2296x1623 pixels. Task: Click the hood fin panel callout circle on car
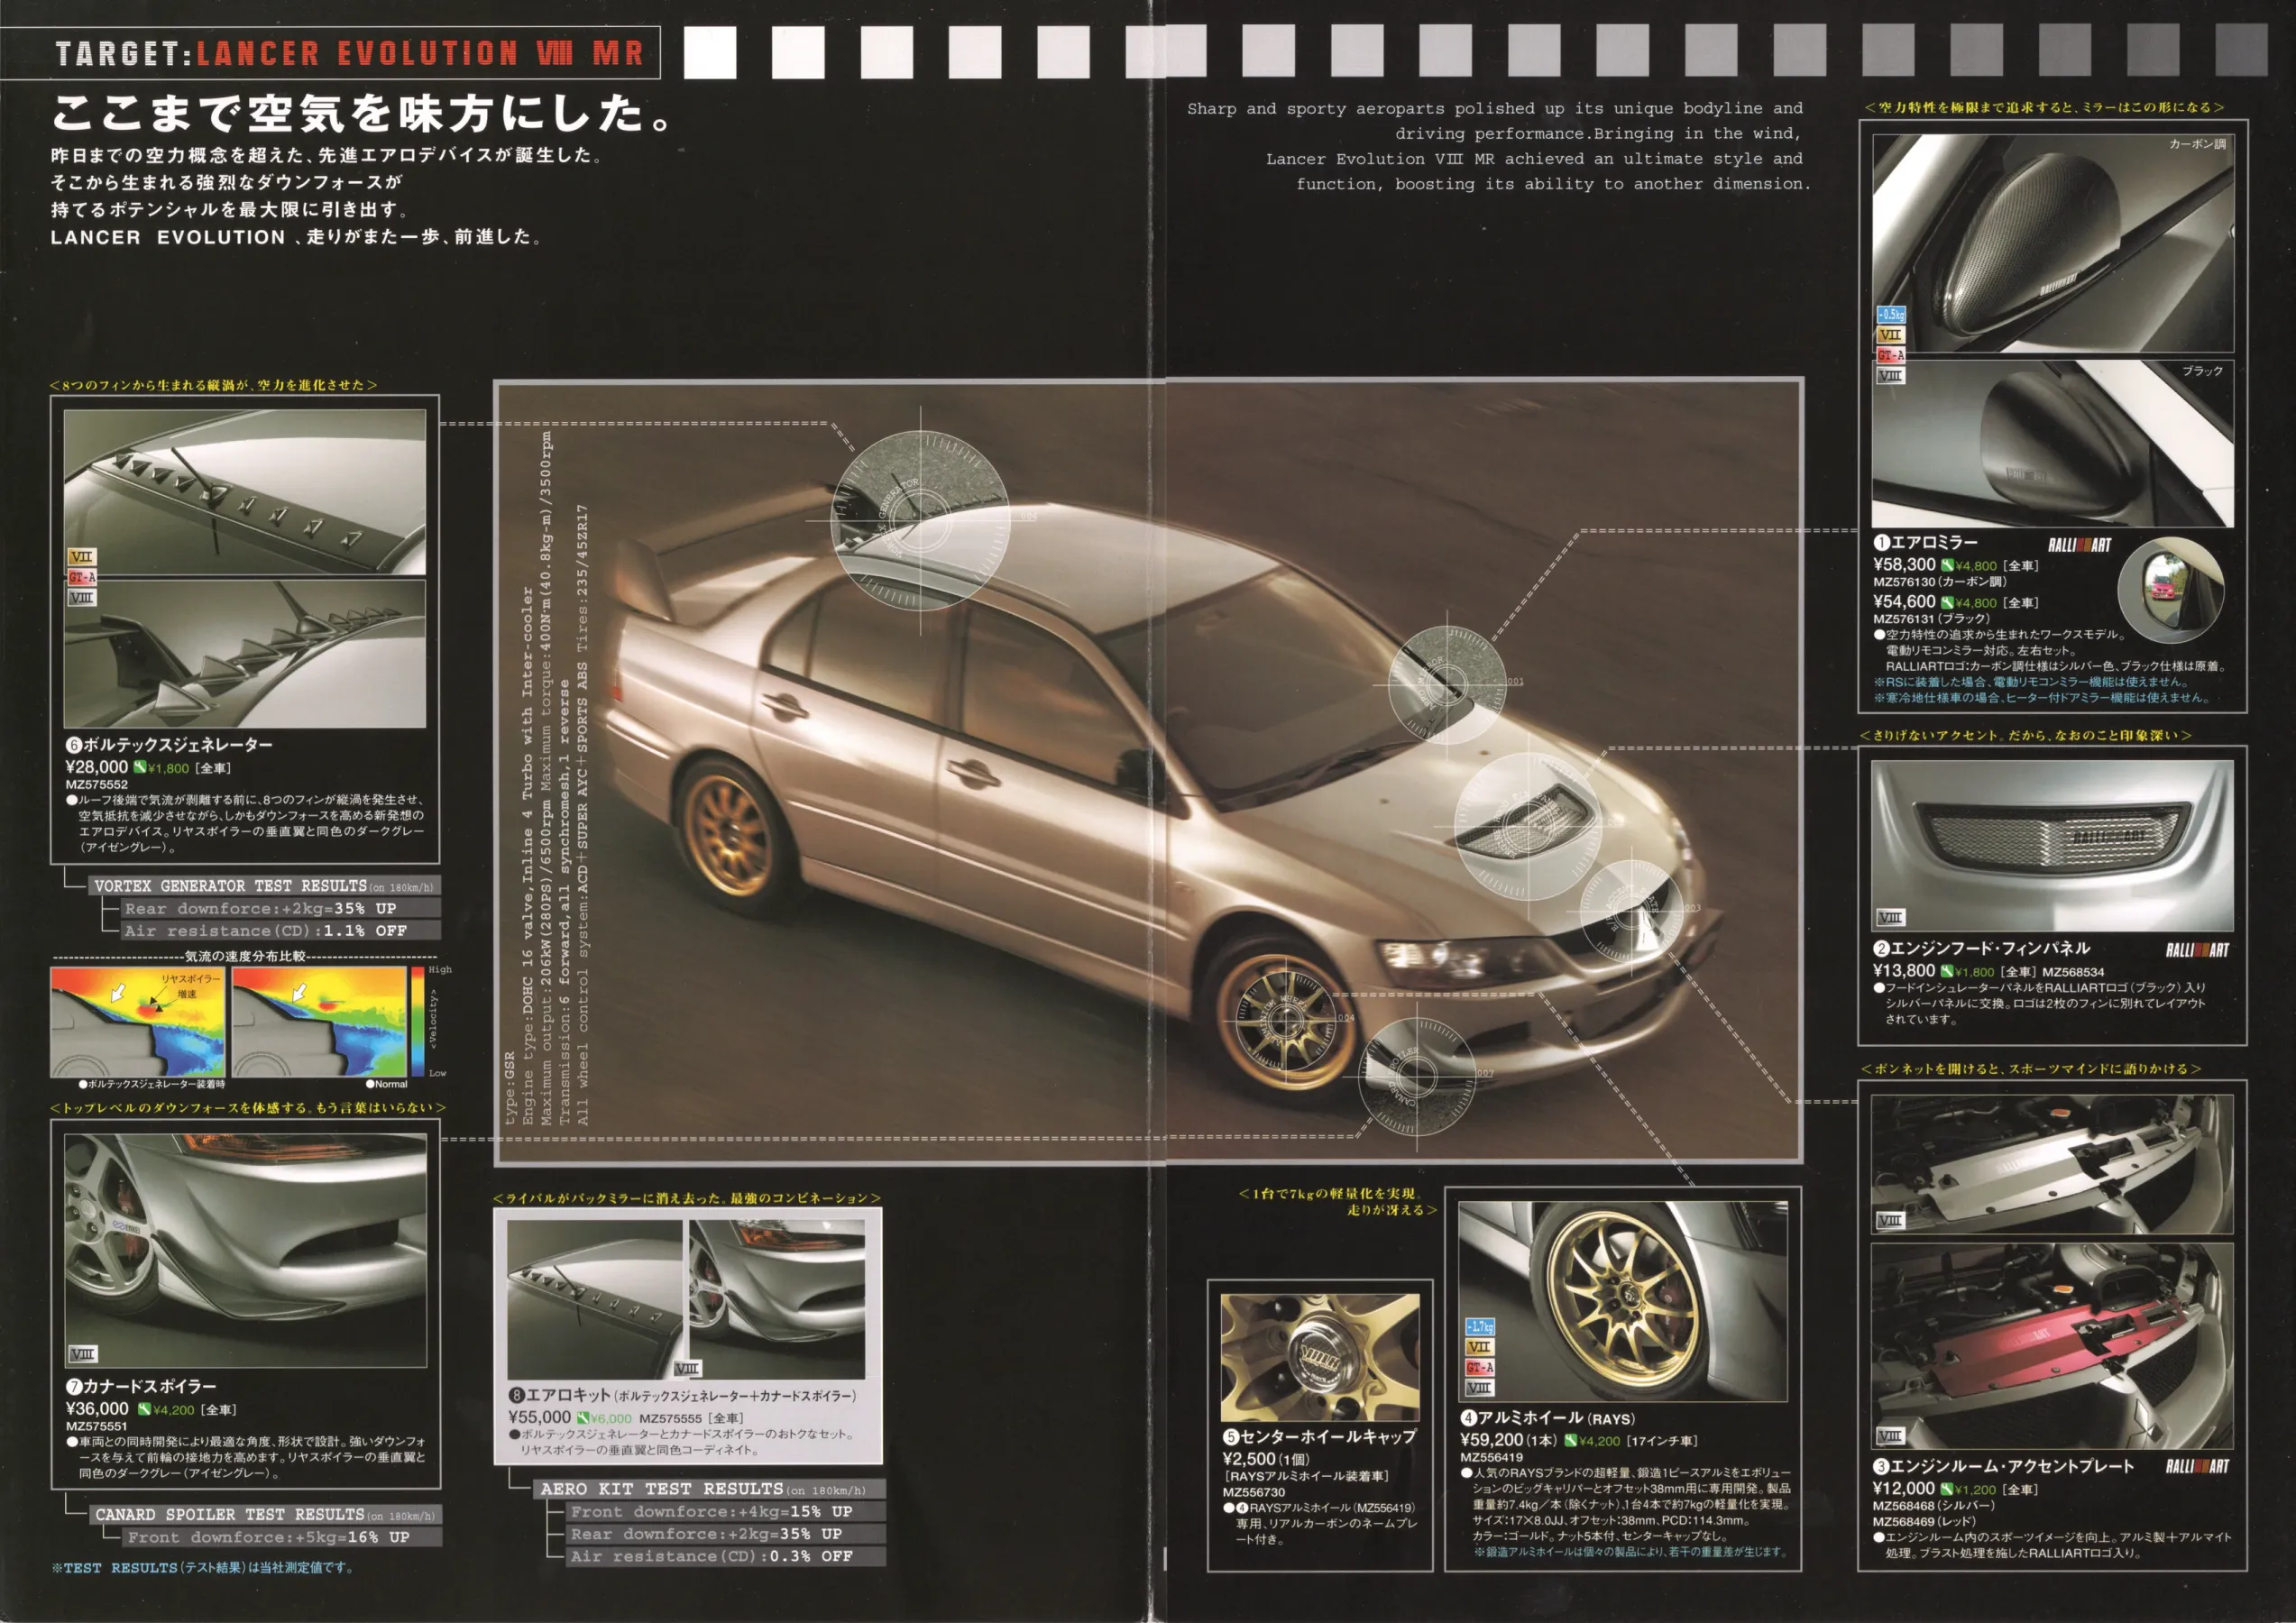tap(1527, 826)
